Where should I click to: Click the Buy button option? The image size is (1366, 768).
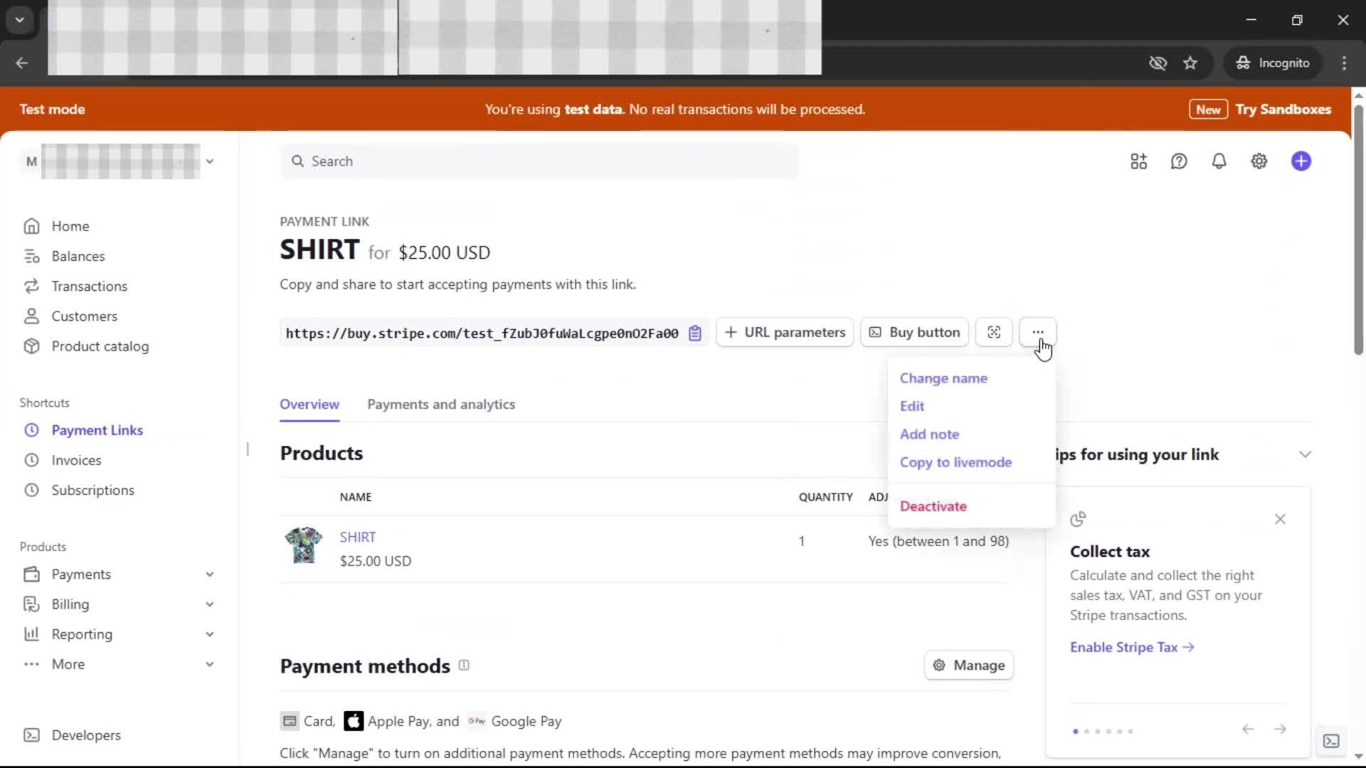tap(914, 332)
